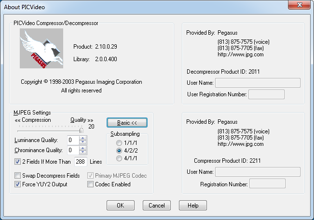This screenshot has width=314, height=220.
Task: Click the 'All rights reserved' text
Action: point(82,91)
